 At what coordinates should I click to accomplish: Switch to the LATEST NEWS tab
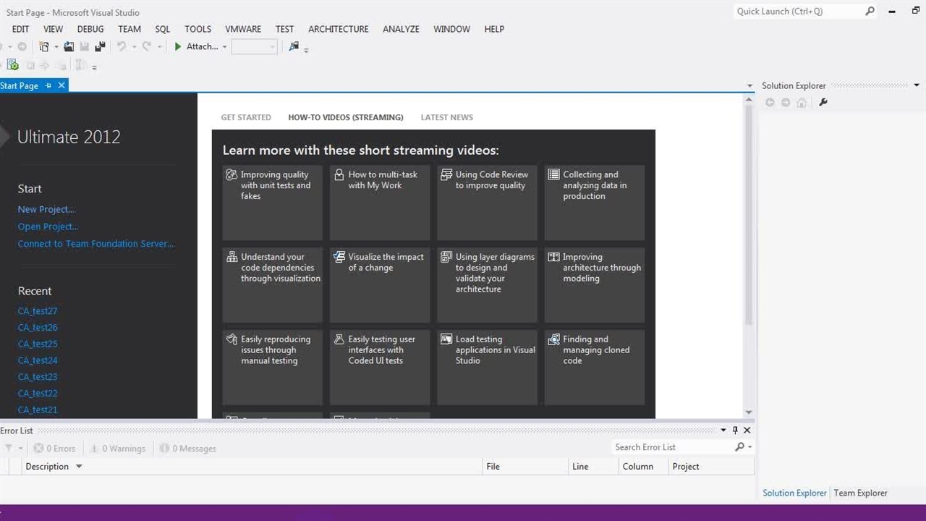coord(446,117)
